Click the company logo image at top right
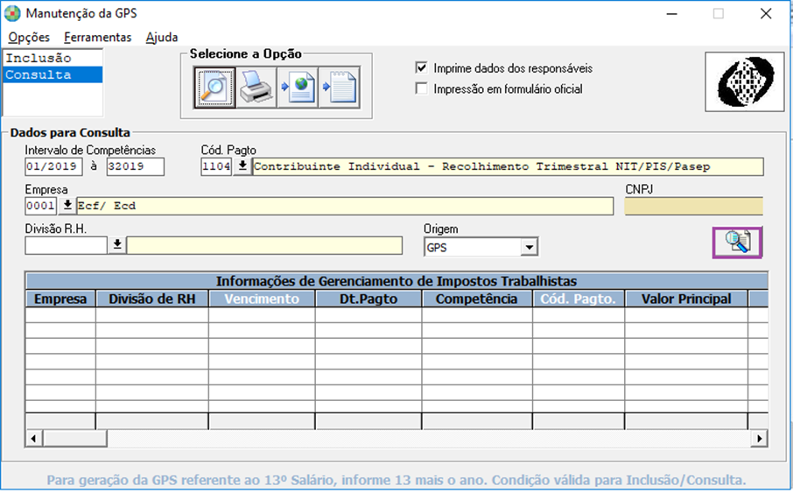This screenshot has height=493, width=793. coord(745,81)
